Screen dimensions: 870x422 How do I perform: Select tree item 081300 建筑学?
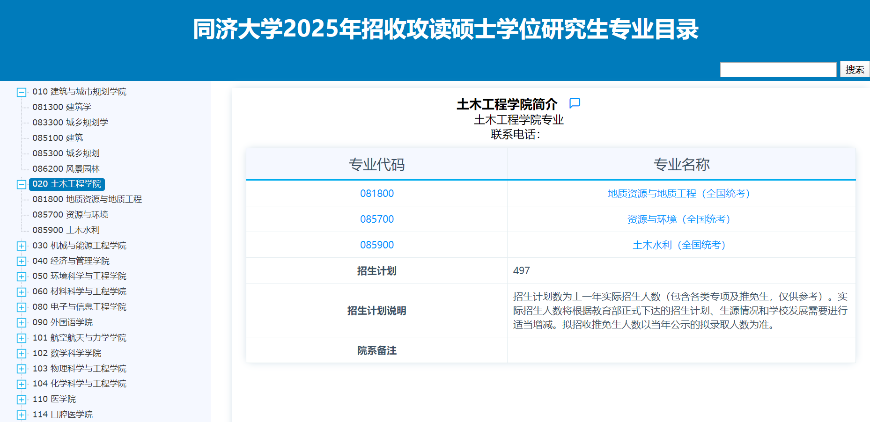point(62,107)
